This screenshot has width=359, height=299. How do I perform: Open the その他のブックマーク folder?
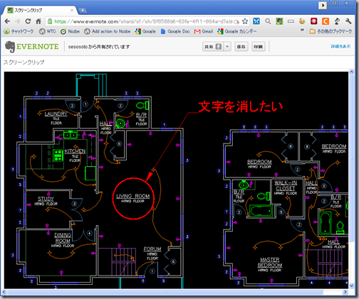331,31
